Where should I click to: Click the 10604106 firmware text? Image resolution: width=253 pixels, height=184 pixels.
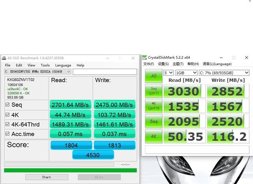click(15, 85)
